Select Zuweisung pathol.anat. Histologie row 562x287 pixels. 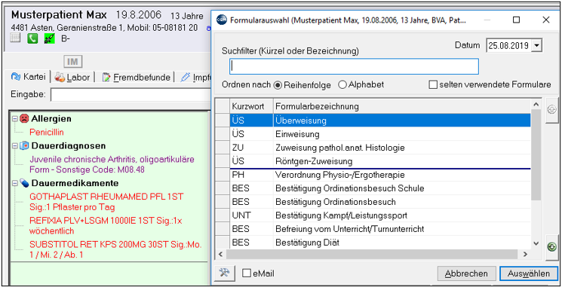pyautogui.click(x=380, y=148)
